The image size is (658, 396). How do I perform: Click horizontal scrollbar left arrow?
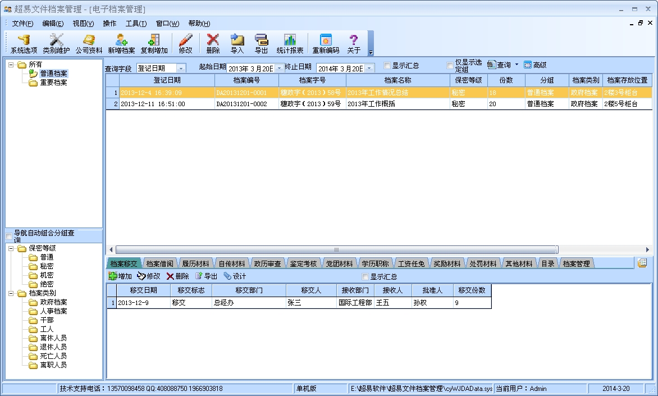pyautogui.click(x=111, y=249)
